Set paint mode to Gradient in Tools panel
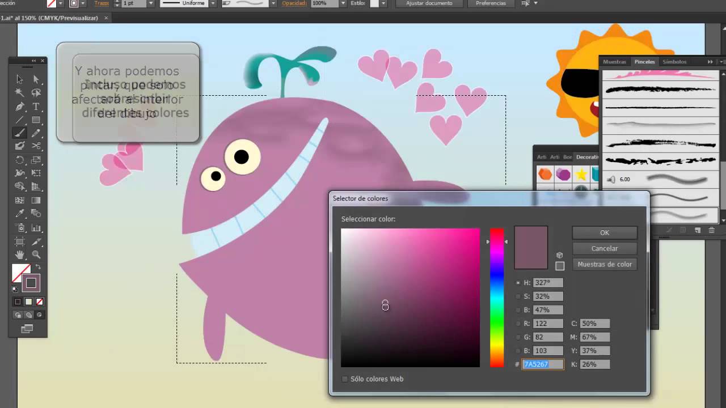Image resolution: width=726 pixels, height=408 pixels. [x=28, y=301]
